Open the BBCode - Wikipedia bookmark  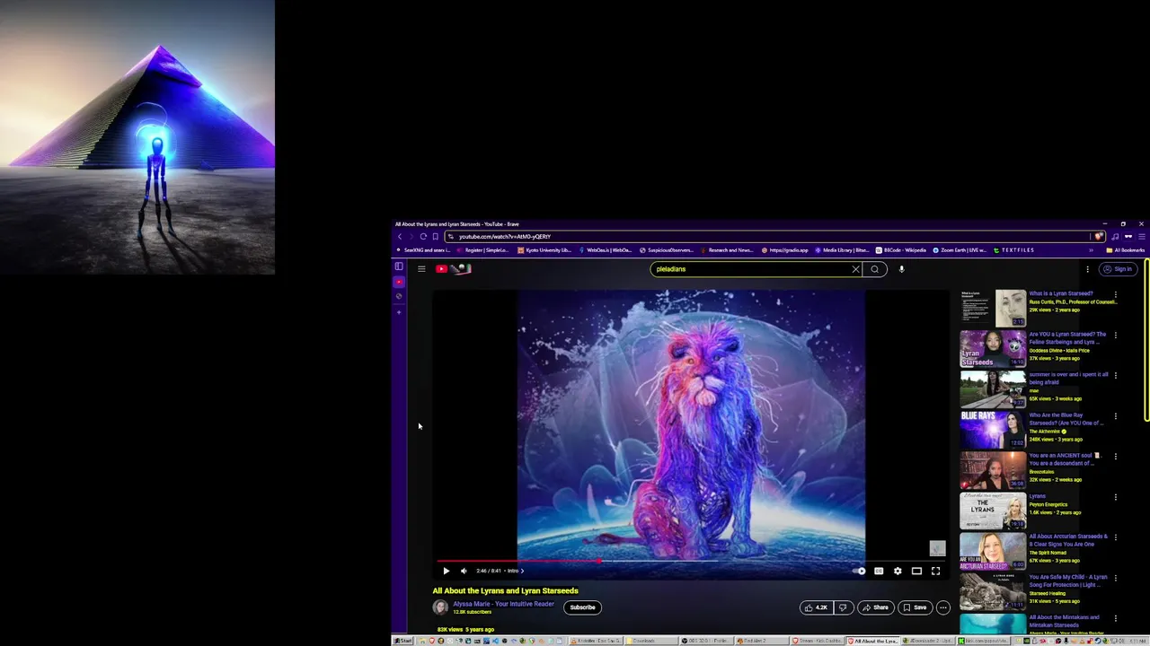coord(901,250)
